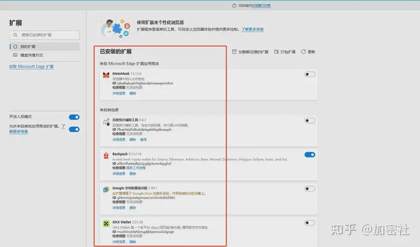The height and width of the screenshot is (247, 420).
Task: Turn off 开发人员模式 switch
Action: tap(74, 117)
